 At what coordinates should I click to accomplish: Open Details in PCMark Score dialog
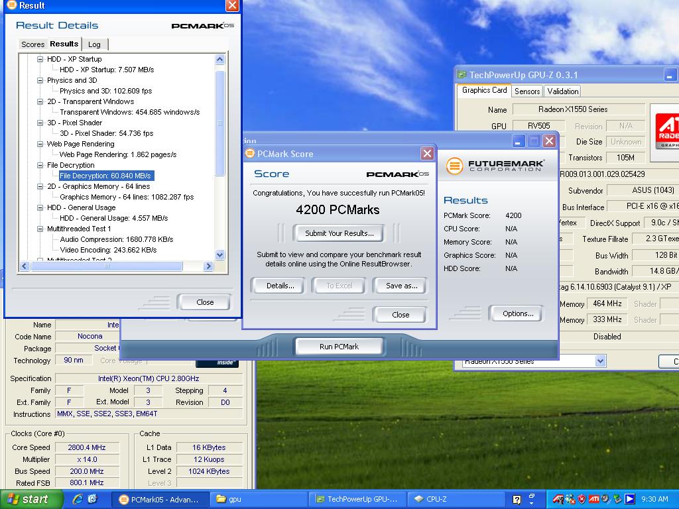(280, 286)
